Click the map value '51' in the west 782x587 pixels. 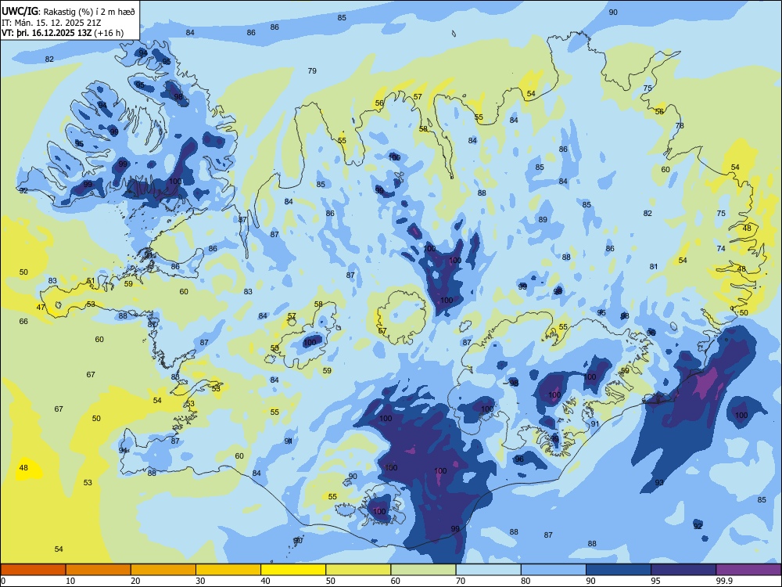click(x=91, y=281)
